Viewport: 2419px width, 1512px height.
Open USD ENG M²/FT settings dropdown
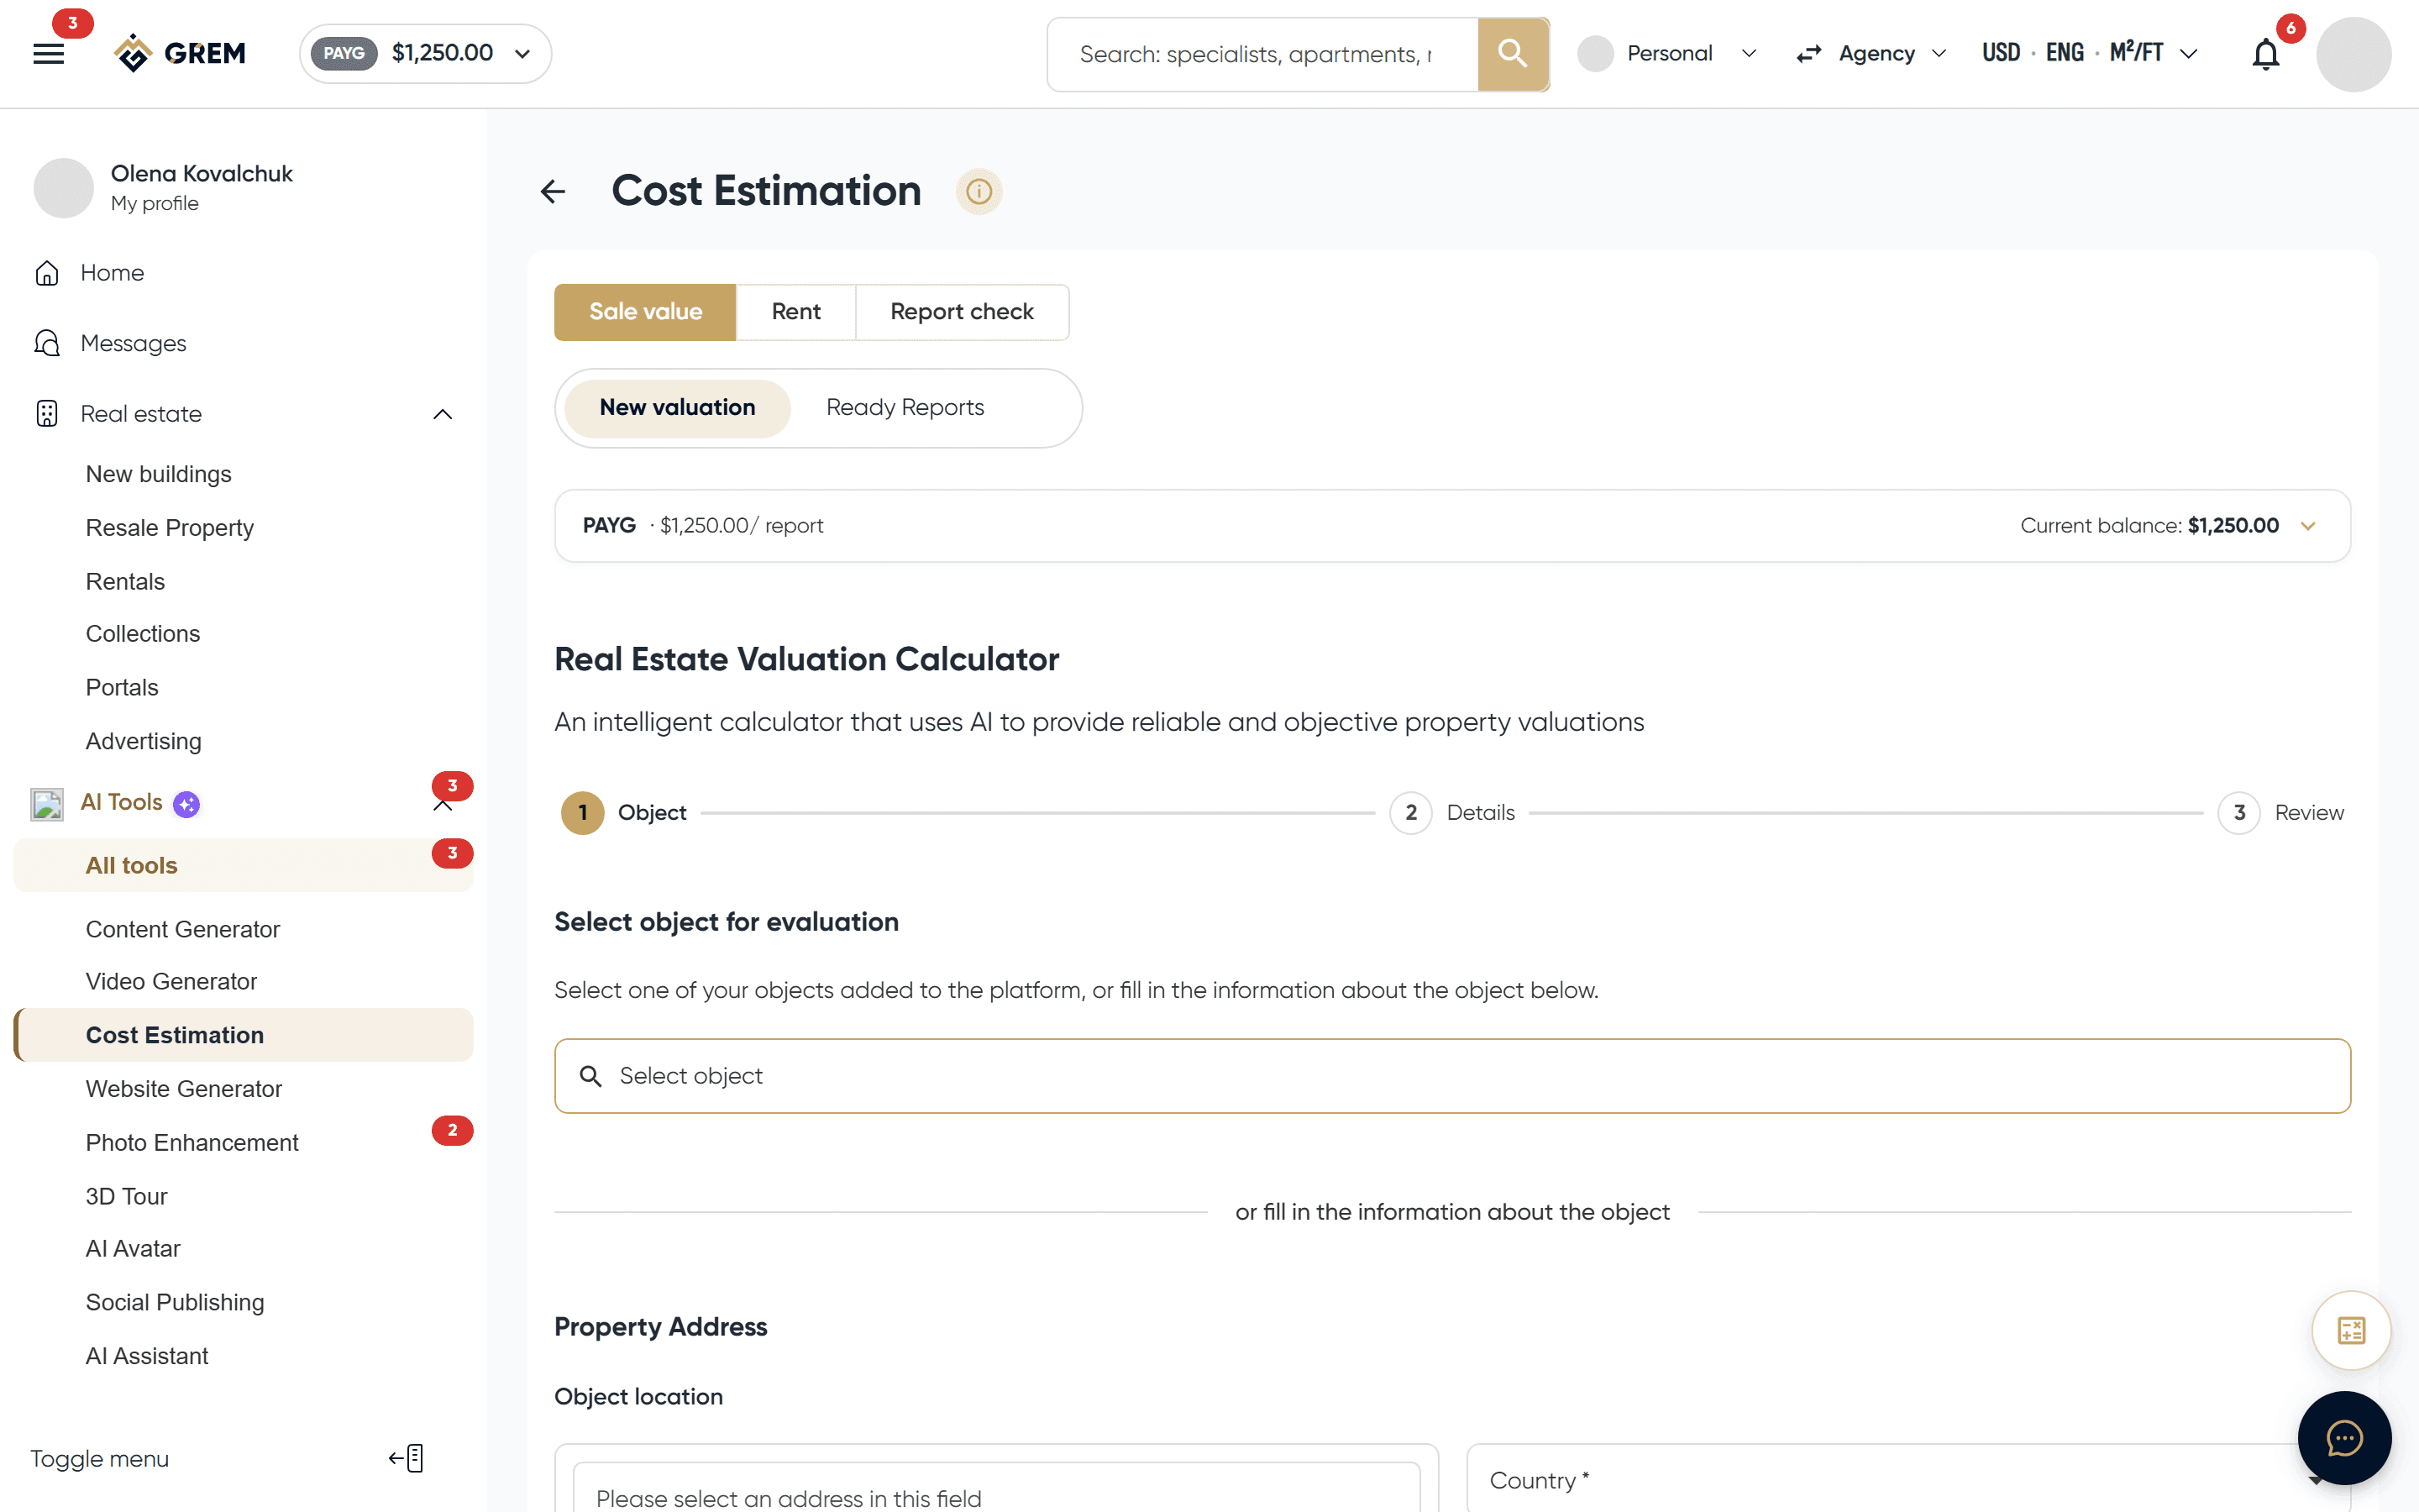tap(2089, 54)
